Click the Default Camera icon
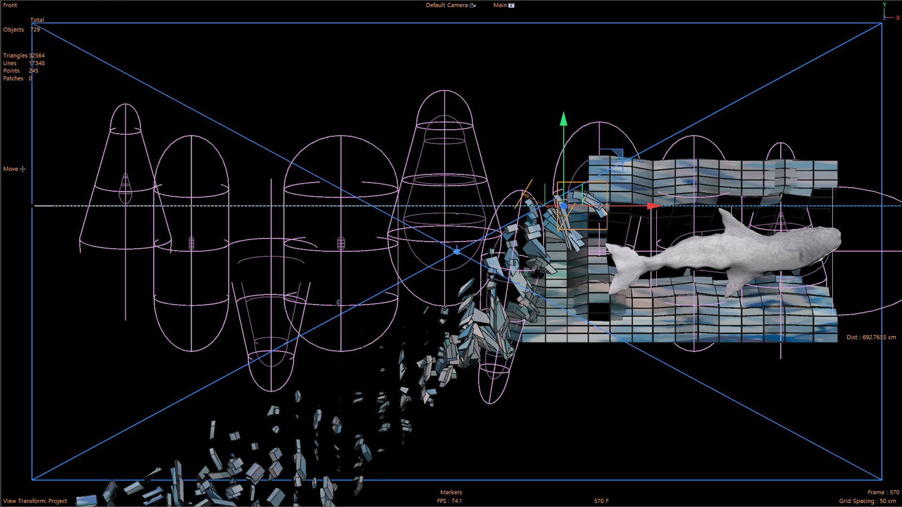Image resolution: width=902 pixels, height=507 pixels. point(473,5)
